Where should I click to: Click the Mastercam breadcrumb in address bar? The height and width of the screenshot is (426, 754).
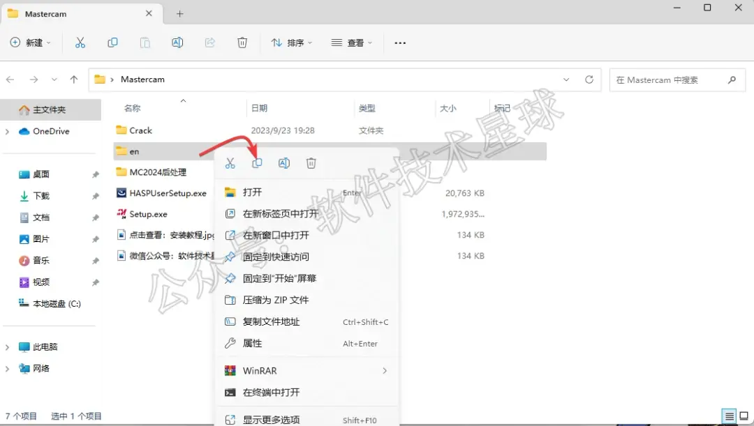[x=142, y=79]
